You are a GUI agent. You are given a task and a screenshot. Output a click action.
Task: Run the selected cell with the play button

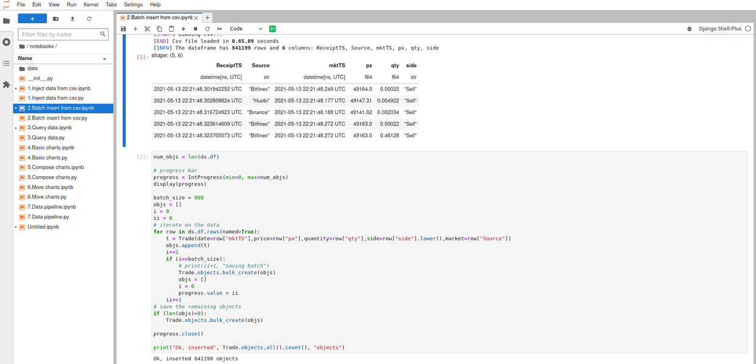pyautogui.click(x=184, y=29)
